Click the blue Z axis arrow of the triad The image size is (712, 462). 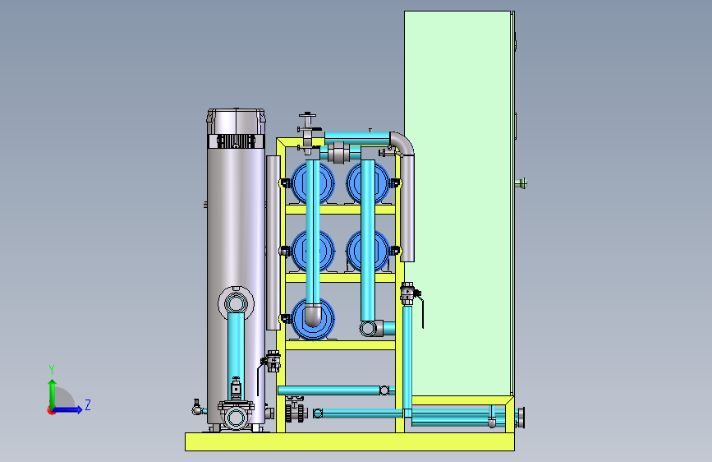coord(68,409)
